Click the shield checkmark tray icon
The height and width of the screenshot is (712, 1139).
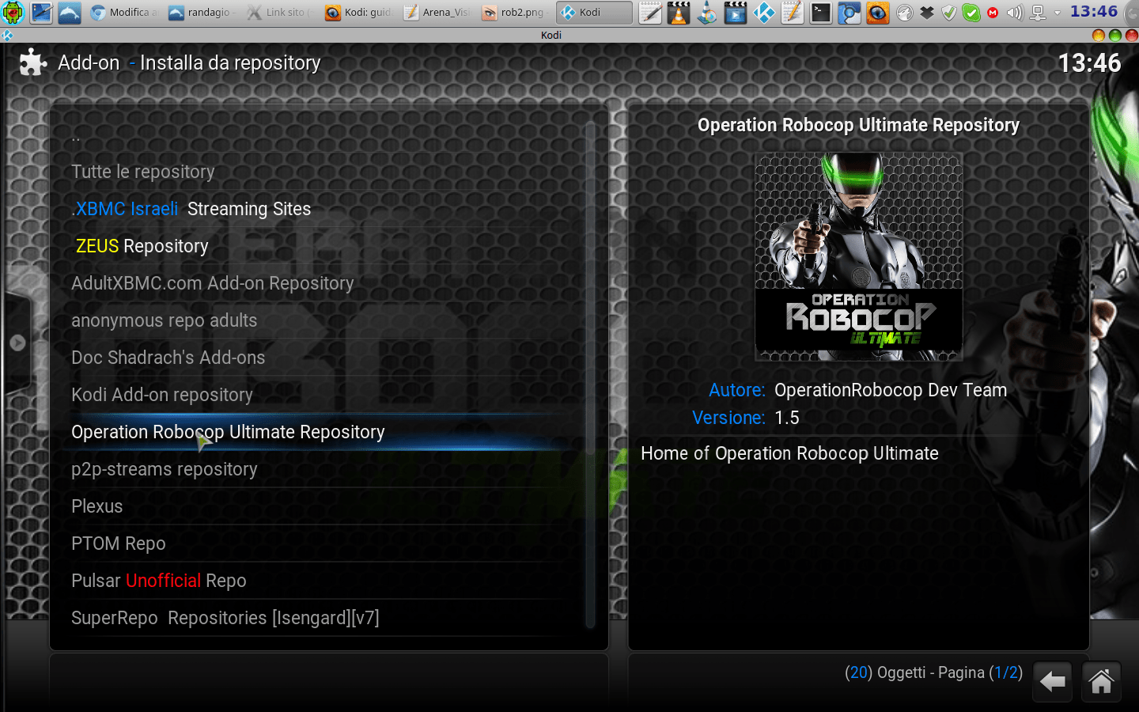[x=949, y=13]
